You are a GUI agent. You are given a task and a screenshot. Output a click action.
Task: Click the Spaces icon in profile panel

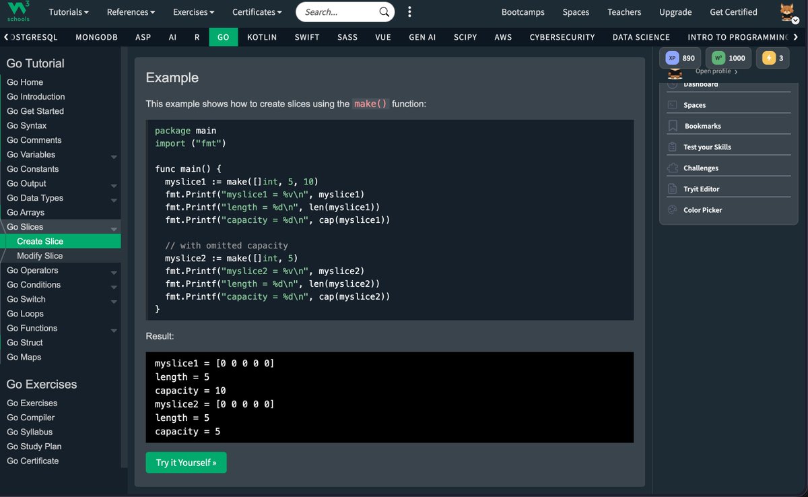tap(672, 105)
